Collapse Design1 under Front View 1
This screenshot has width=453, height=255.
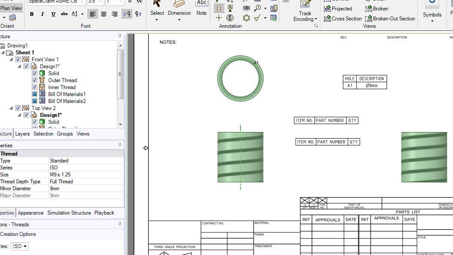point(20,66)
